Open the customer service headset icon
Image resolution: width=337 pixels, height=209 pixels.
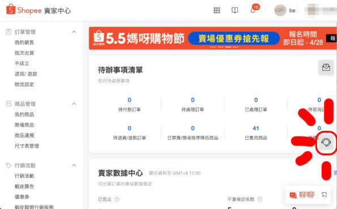pos(326,142)
